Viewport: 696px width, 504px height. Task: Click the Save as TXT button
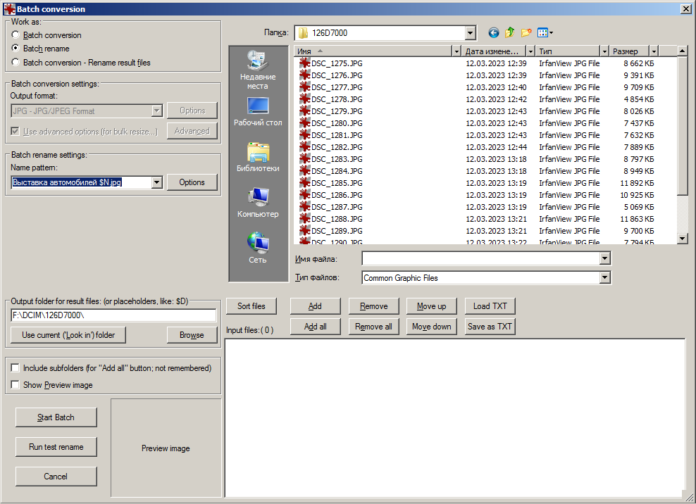click(490, 327)
